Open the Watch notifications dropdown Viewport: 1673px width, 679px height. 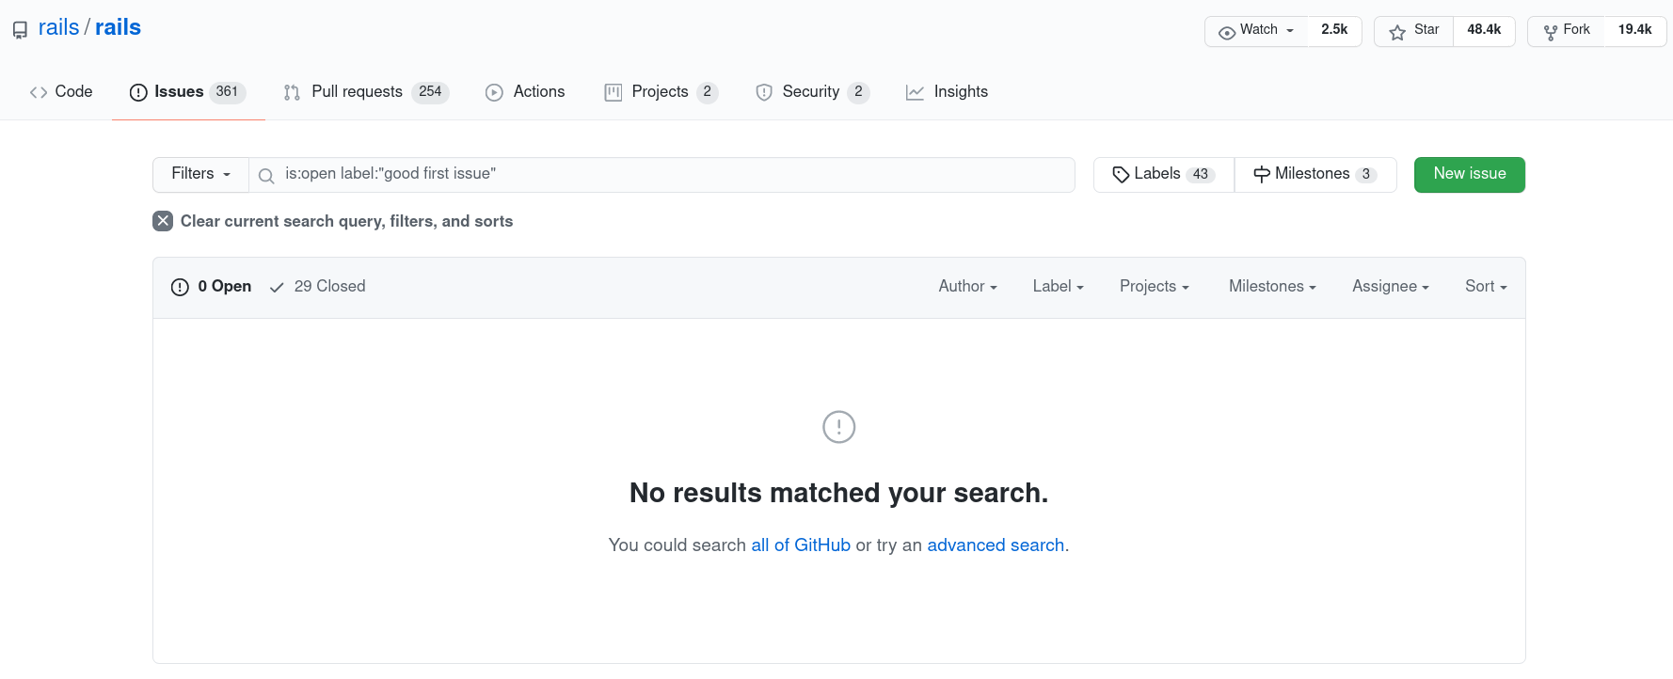tap(1256, 31)
